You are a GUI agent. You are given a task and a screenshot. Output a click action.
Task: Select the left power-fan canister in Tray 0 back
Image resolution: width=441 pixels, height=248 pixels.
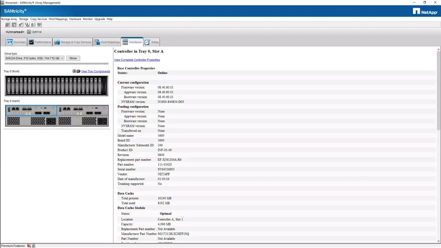[31, 121]
